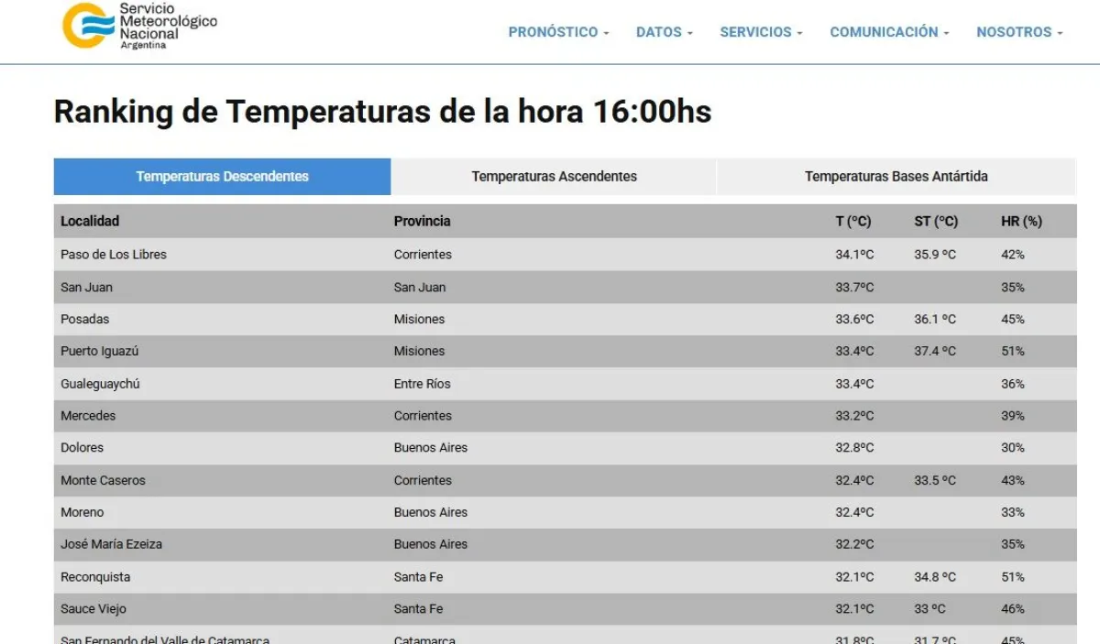Click the Gualeguaychú locality name
This screenshot has height=644, width=1100.
pos(100,384)
